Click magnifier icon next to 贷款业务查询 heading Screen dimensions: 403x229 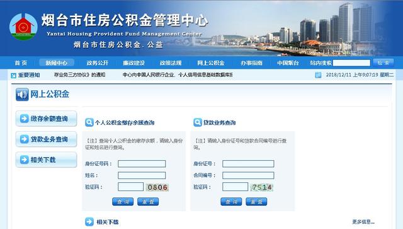click(197, 122)
